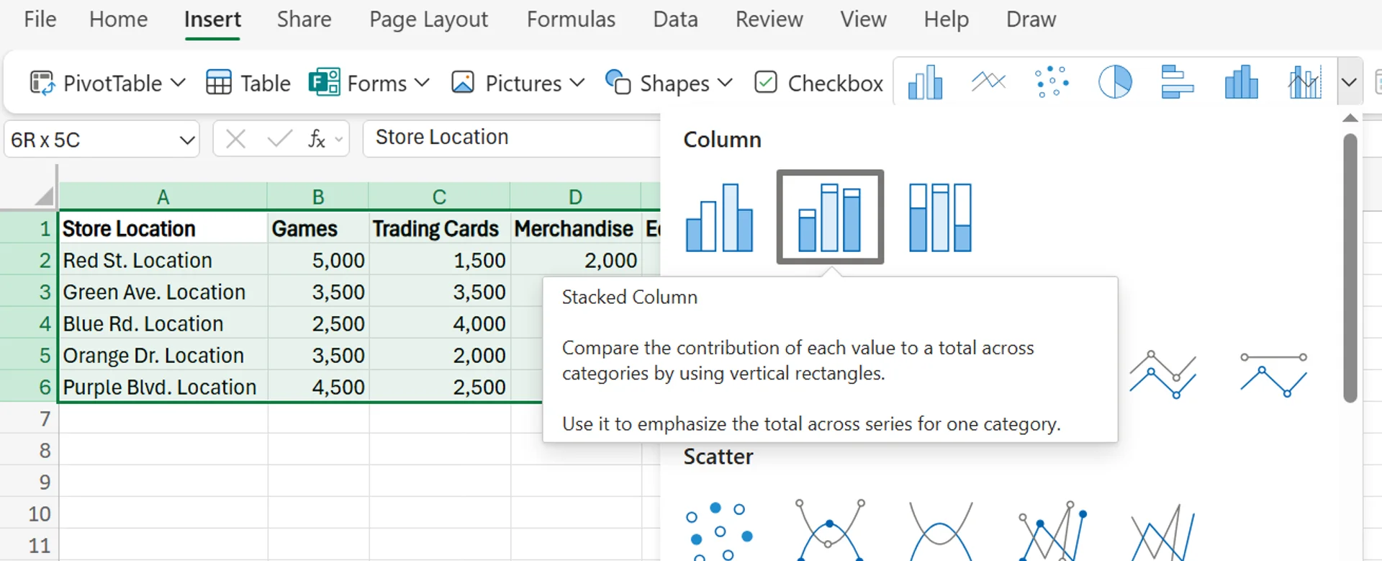Click the line chart icon in the ribbon
Image resolution: width=1382 pixels, height=561 pixels.
988,81
